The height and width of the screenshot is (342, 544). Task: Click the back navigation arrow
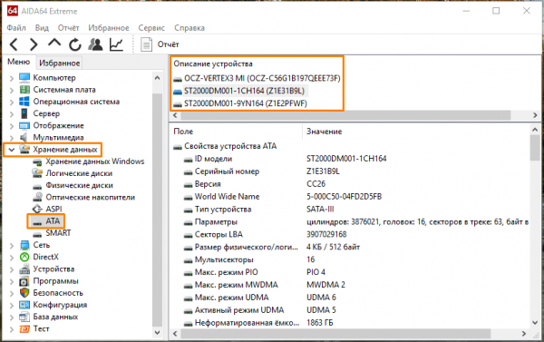coord(14,44)
